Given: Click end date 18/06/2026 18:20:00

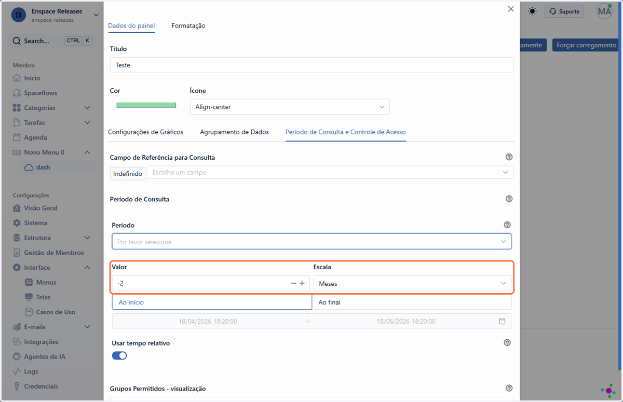Looking at the screenshot, I should [406, 322].
